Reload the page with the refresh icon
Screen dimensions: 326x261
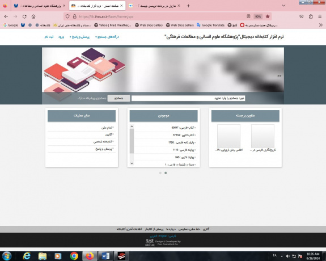click(x=24, y=16)
